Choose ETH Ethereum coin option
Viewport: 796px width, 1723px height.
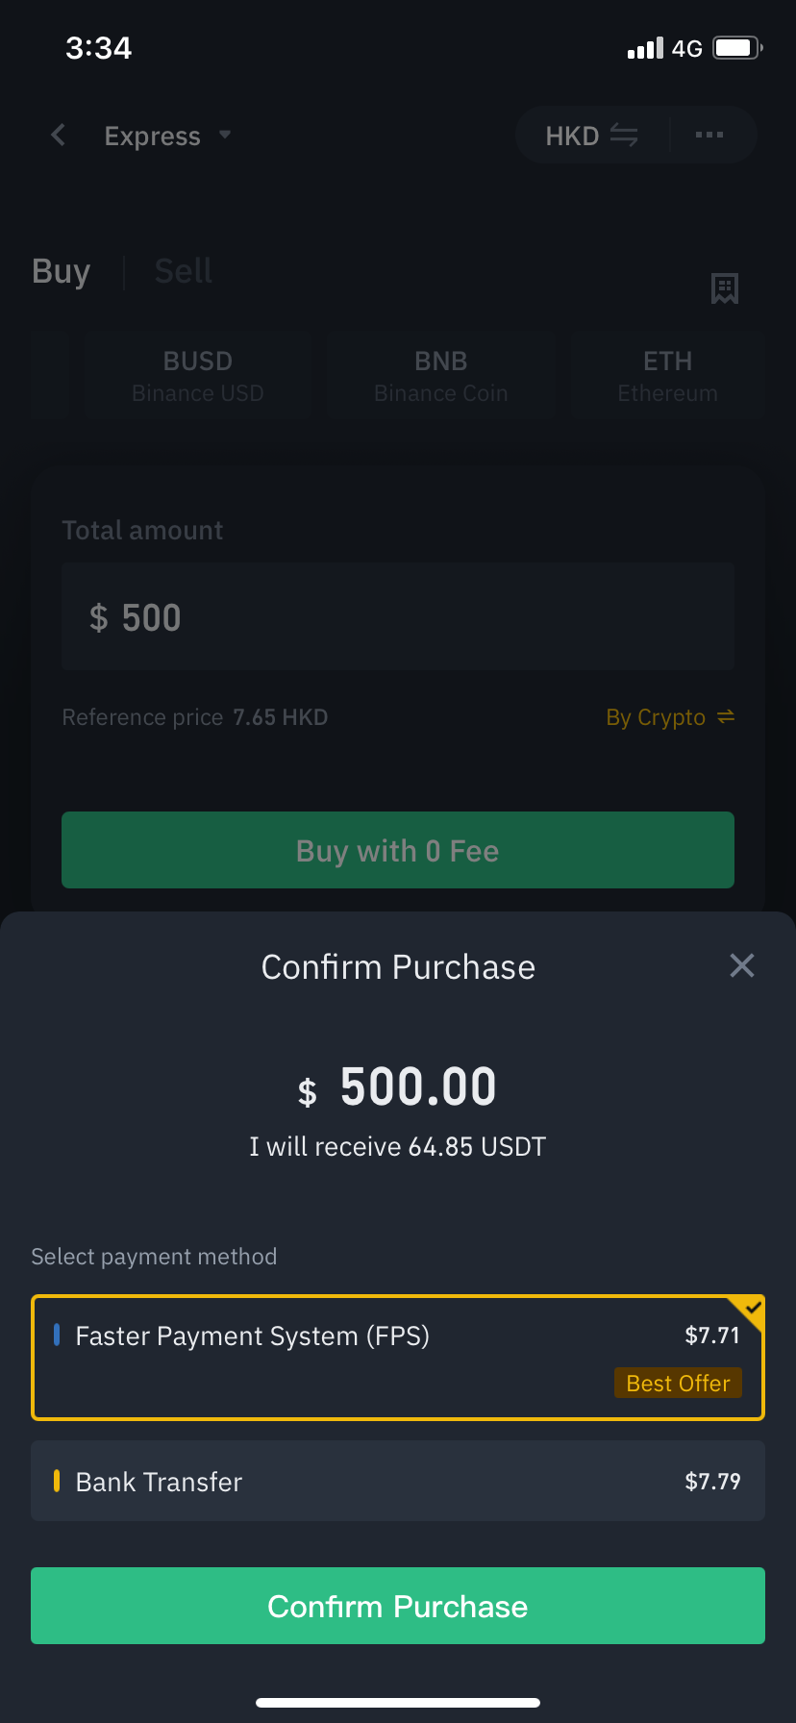667,376
